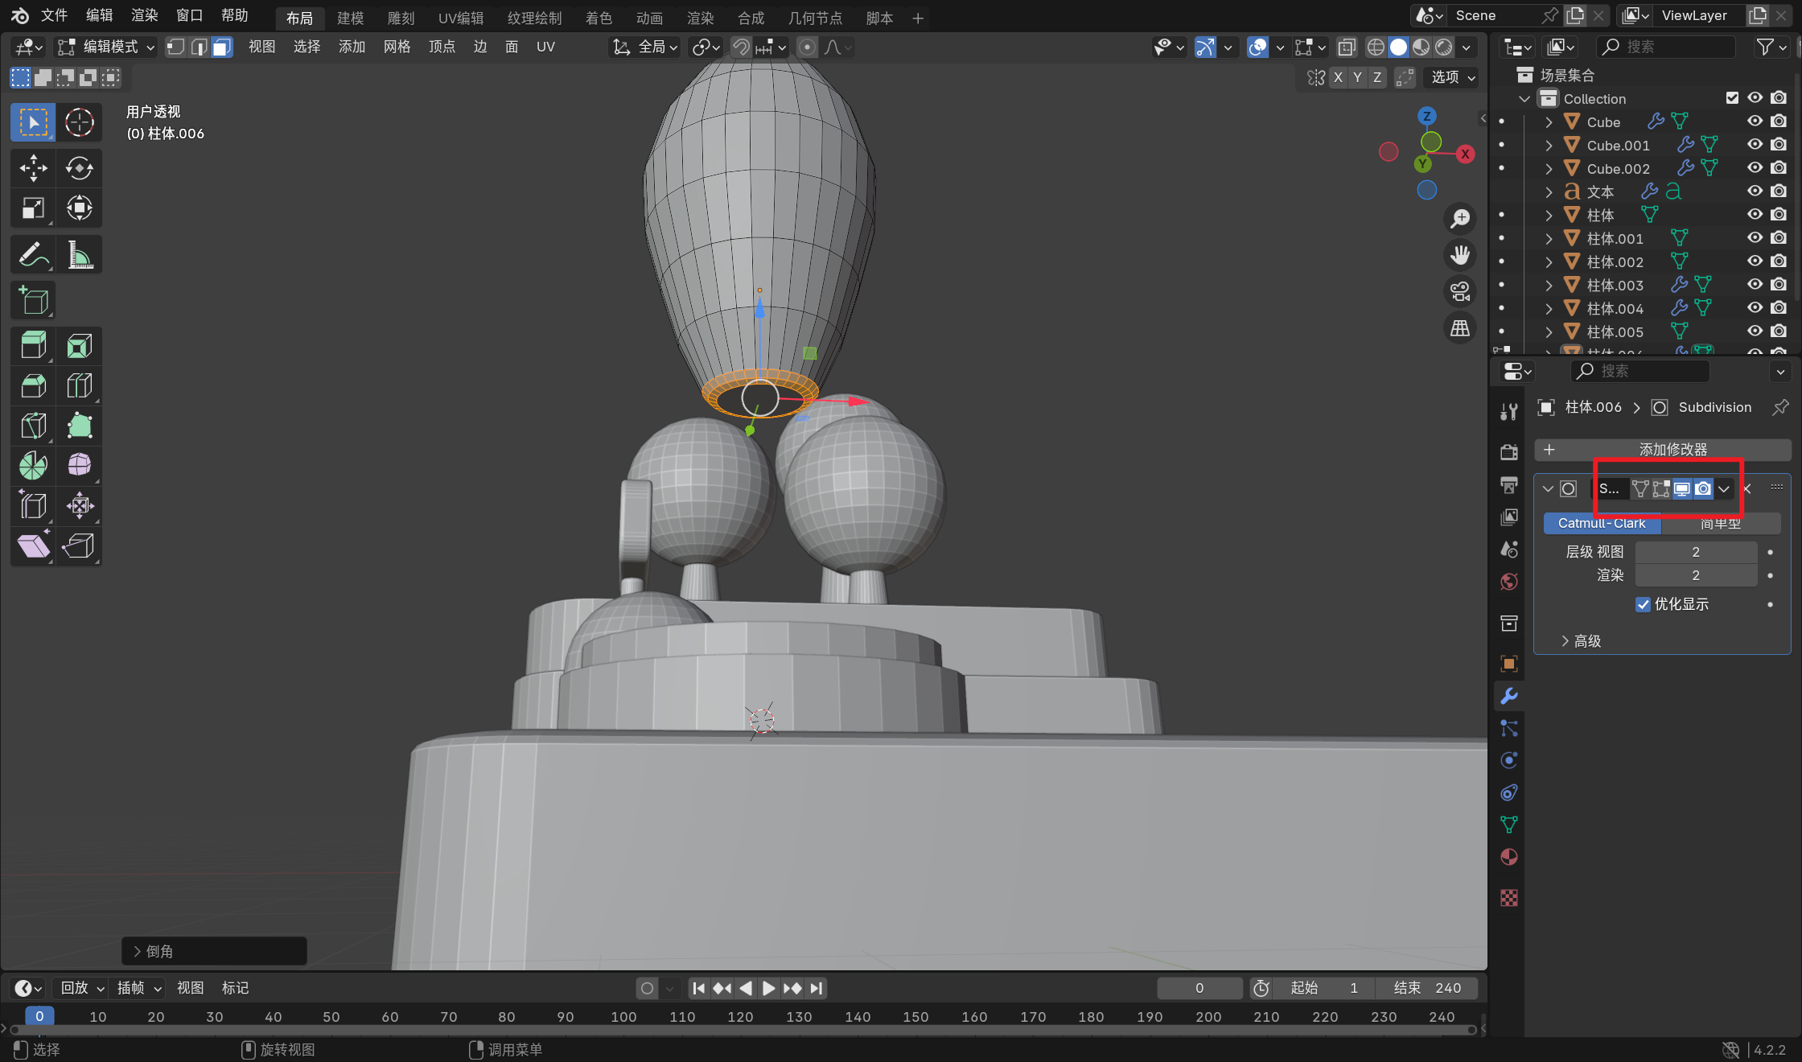Hide Cube.001 using its eye icon

[1755, 145]
